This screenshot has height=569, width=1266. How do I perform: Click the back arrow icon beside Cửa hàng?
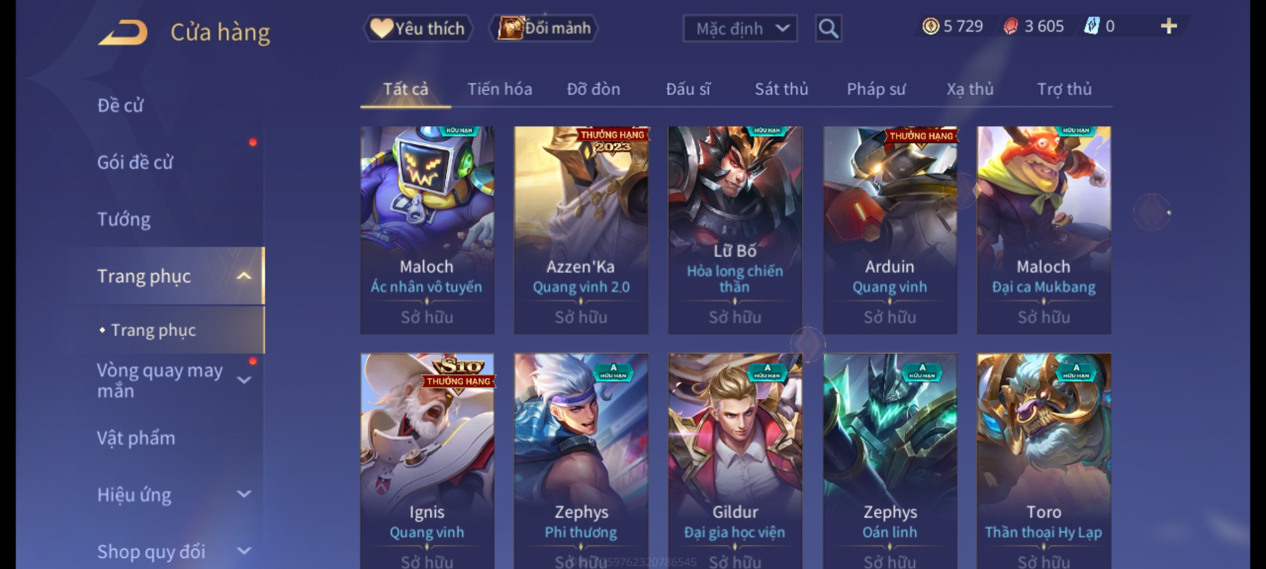(122, 33)
